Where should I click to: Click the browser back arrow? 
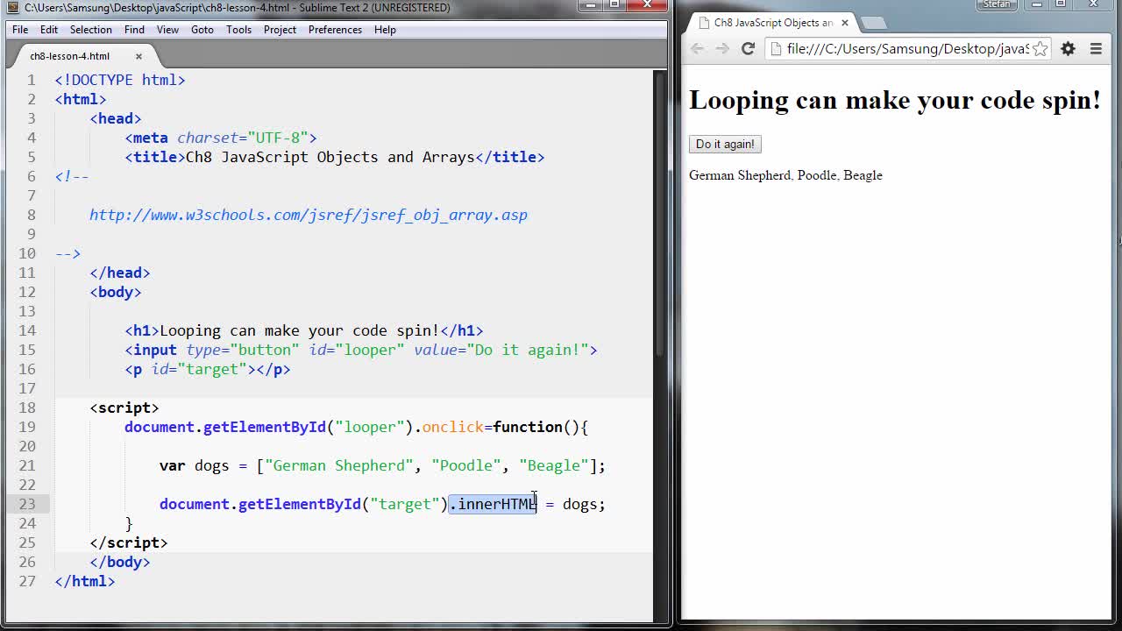click(698, 49)
